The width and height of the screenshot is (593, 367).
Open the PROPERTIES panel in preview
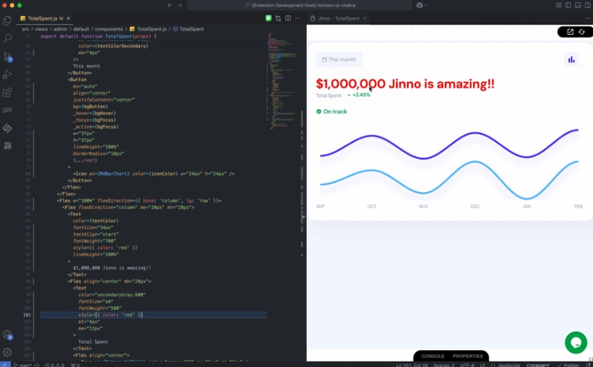point(468,356)
